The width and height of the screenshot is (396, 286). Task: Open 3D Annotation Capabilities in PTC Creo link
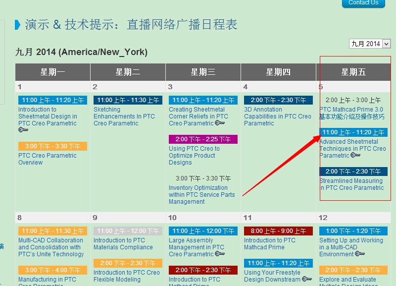(277, 116)
